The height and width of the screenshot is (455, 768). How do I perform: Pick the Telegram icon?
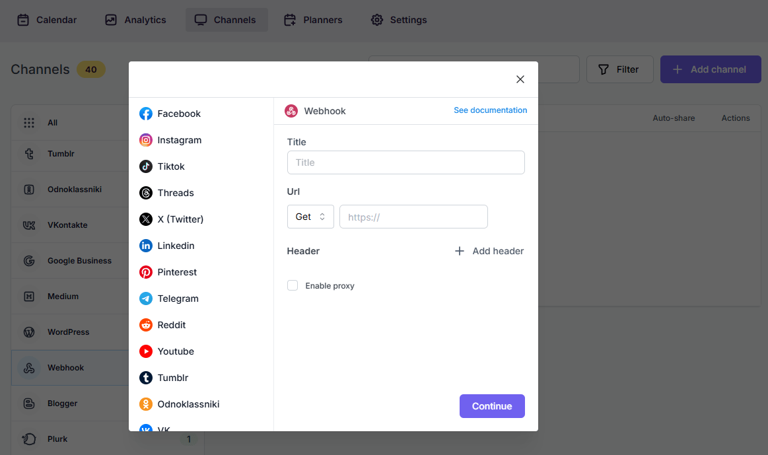(145, 298)
